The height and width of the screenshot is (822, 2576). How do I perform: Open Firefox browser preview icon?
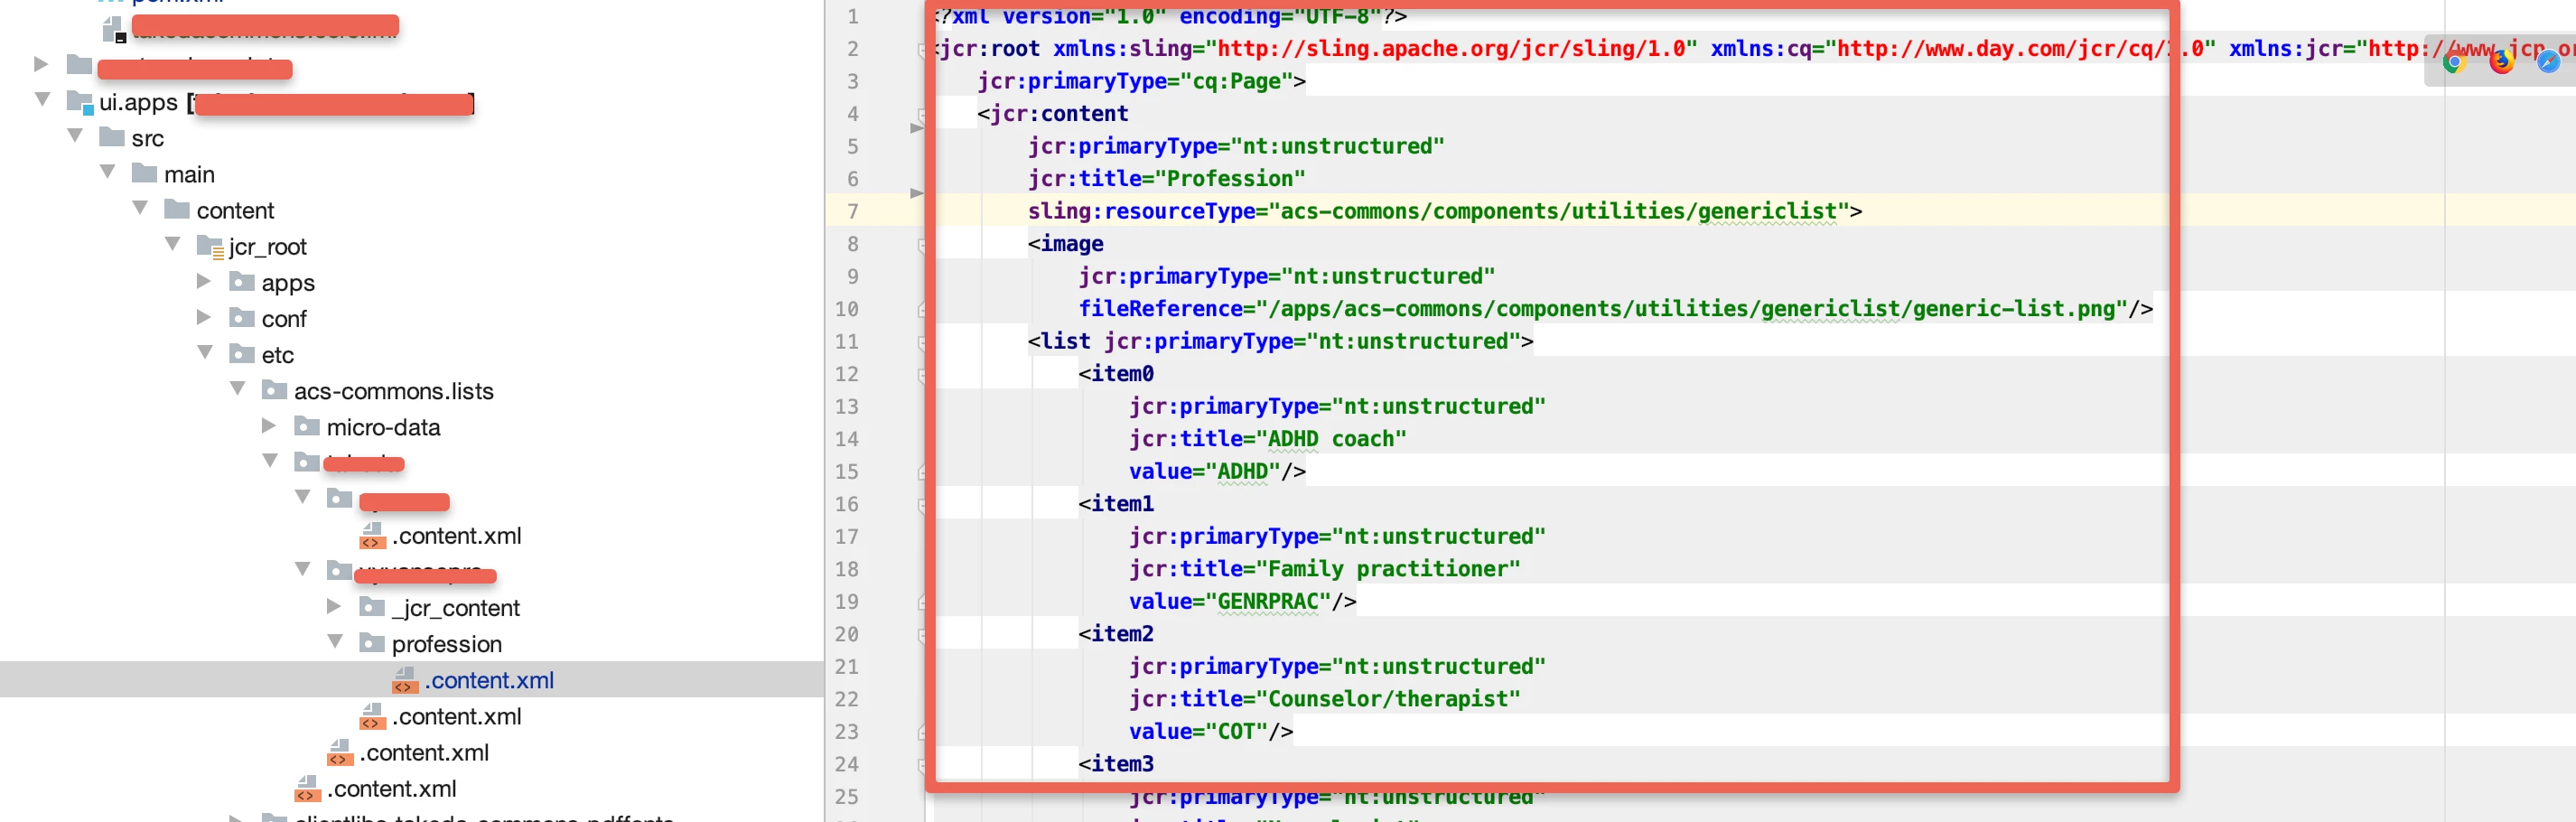coord(2501,62)
